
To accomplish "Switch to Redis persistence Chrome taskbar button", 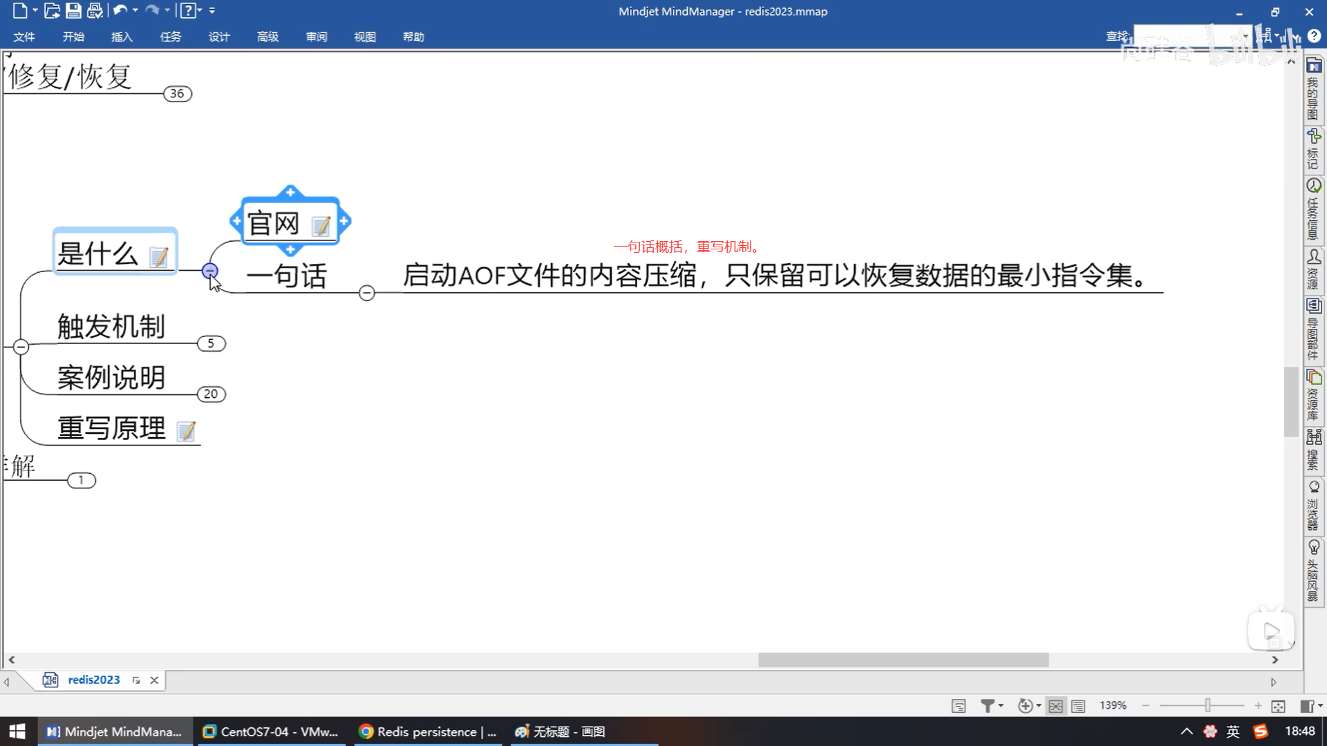I will coord(428,731).
